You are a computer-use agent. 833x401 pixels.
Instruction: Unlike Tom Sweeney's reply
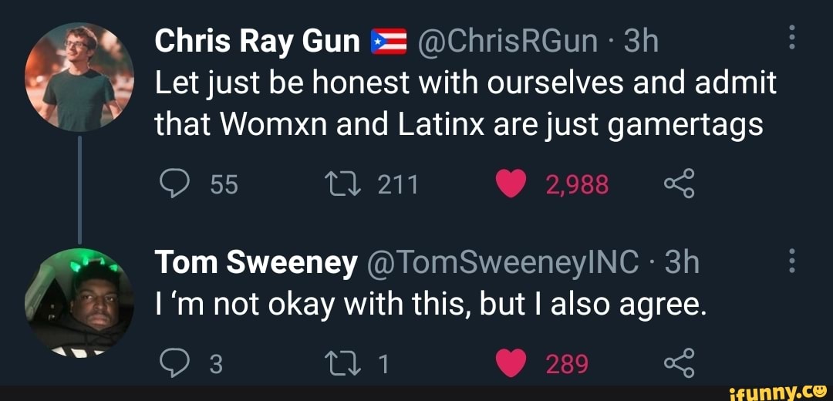click(511, 363)
